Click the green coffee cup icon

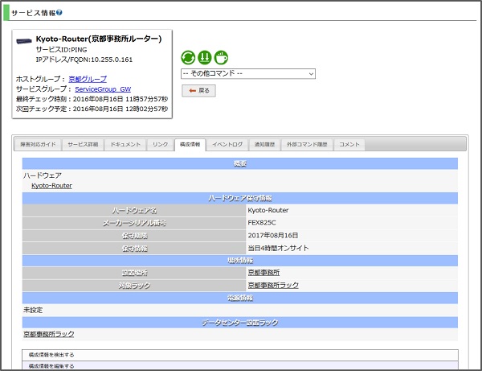[221, 58]
